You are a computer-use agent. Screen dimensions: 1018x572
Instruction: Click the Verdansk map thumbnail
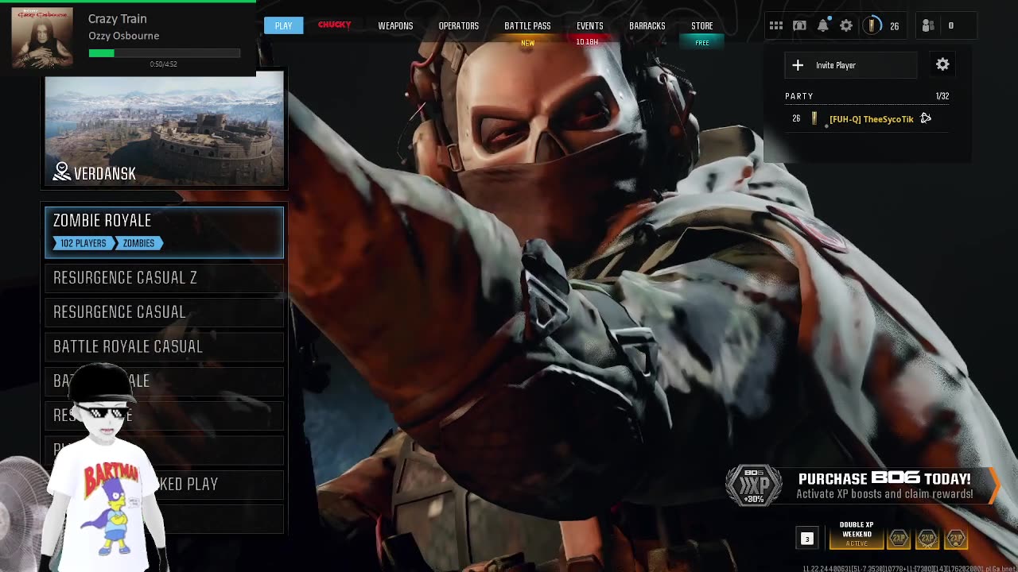[164, 129]
